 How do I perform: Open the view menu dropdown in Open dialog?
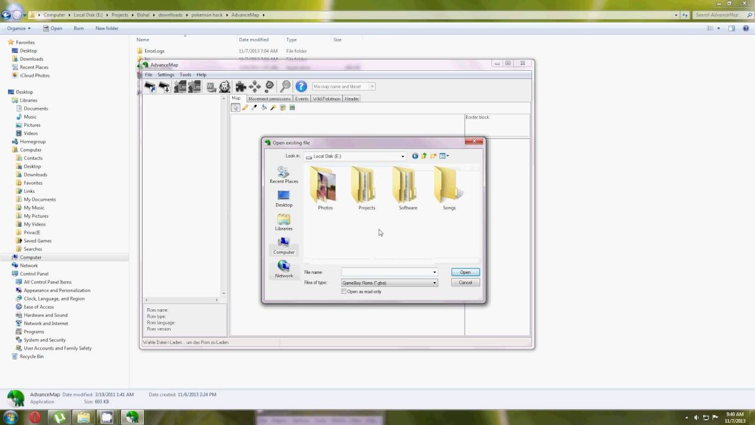[445, 156]
